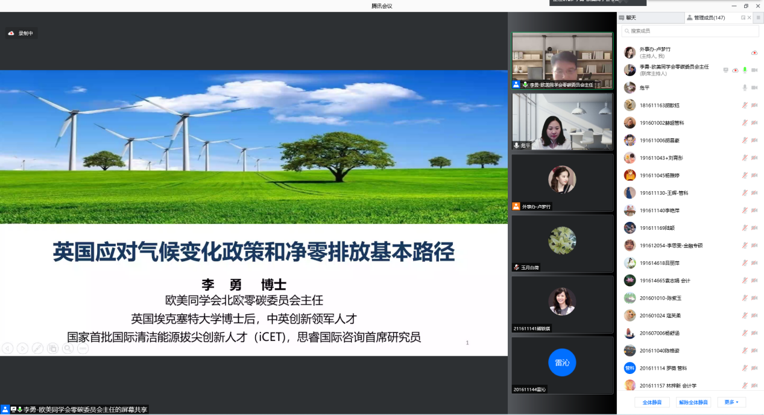Unmute 181611163胡歆钰's microphone in the member list
Image resolution: width=764 pixels, height=415 pixels.
[x=745, y=106]
